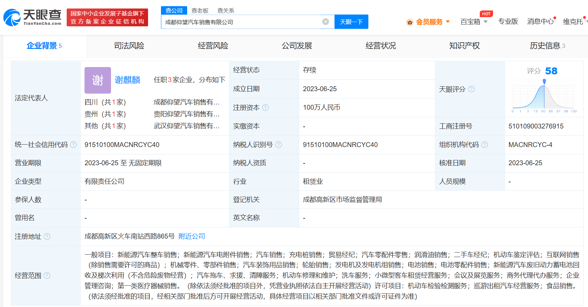Click the 经营状态 value 存续
The height and width of the screenshot is (307, 588).
[310, 70]
